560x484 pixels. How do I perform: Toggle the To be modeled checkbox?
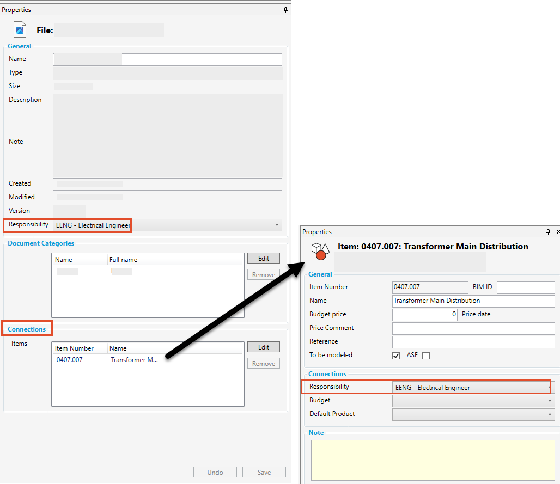click(x=396, y=356)
